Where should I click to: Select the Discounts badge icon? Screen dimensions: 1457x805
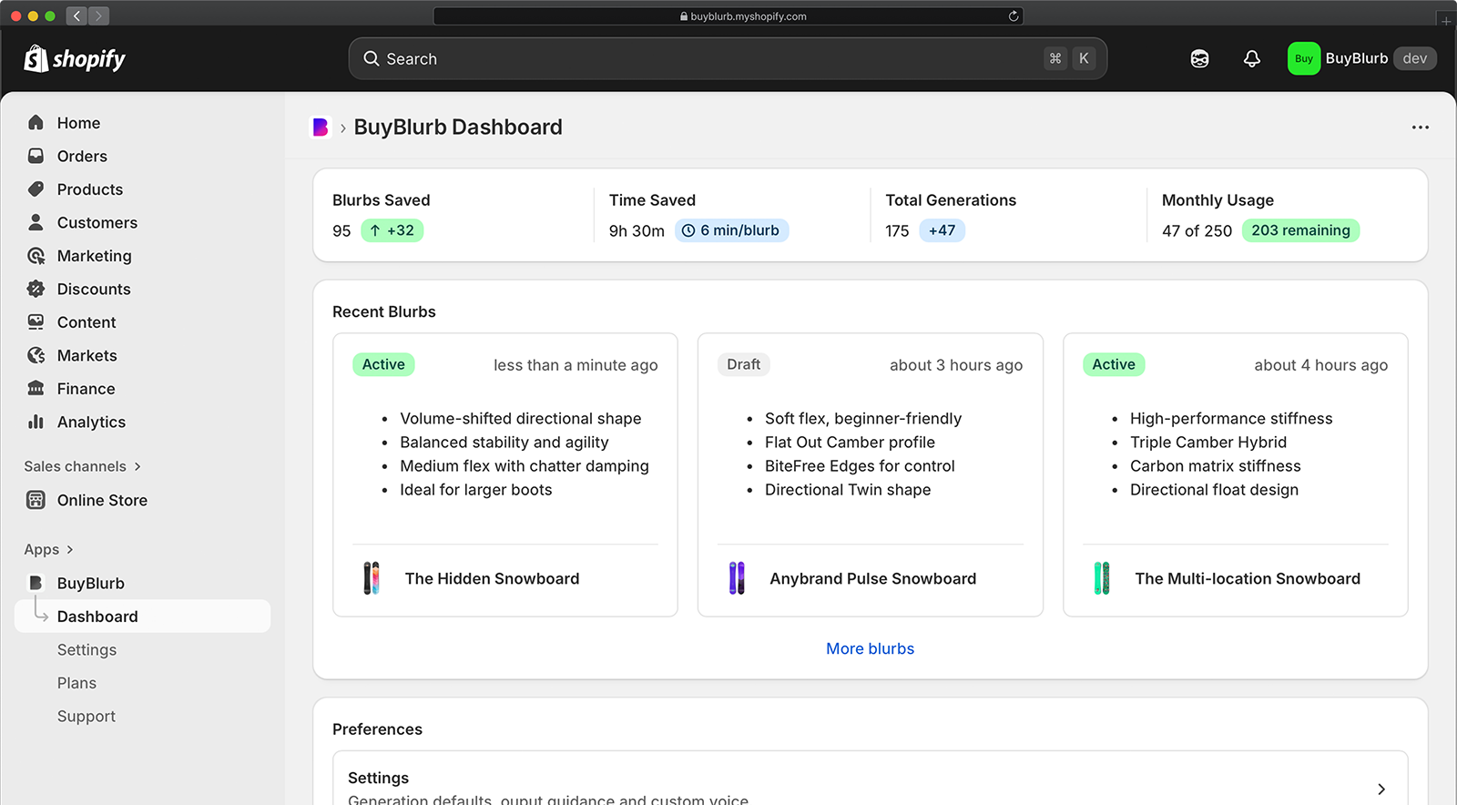(x=36, y=289)
